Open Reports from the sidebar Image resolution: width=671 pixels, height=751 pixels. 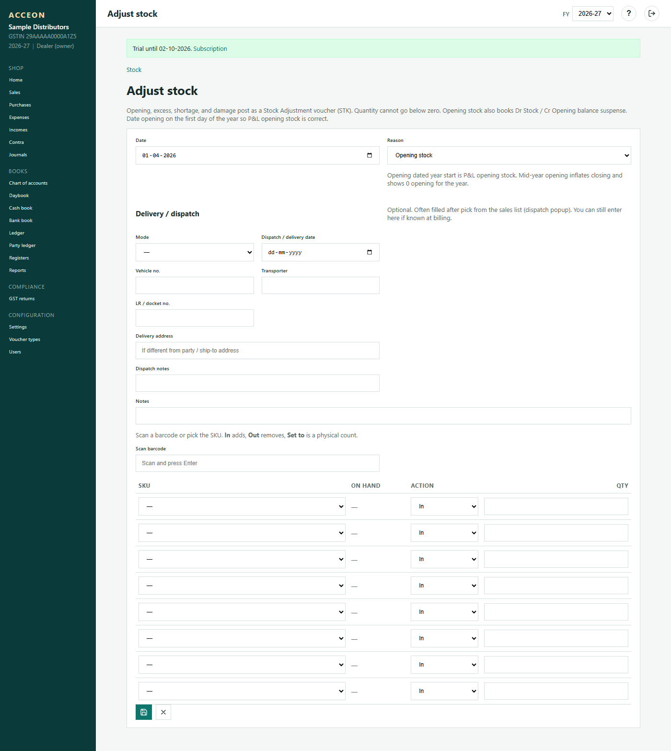click(18, 270)
